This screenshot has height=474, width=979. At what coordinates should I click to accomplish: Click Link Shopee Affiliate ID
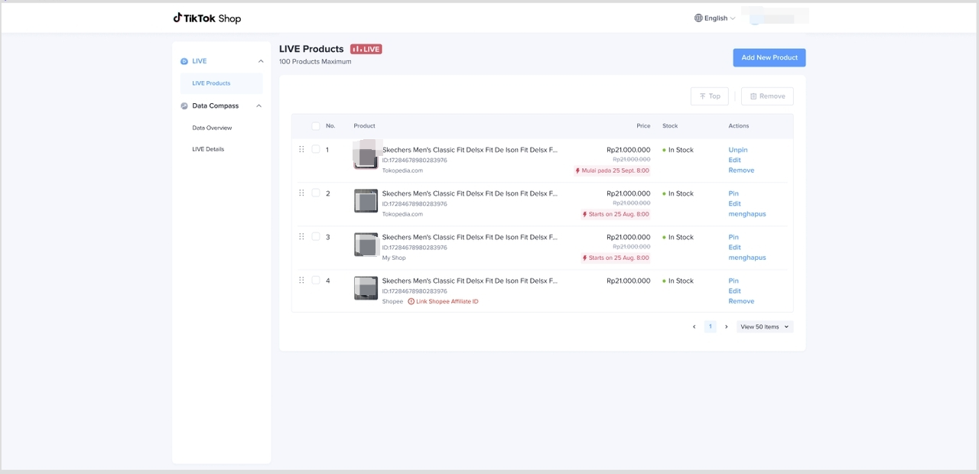pyautogui.click(x=447, y=301)
